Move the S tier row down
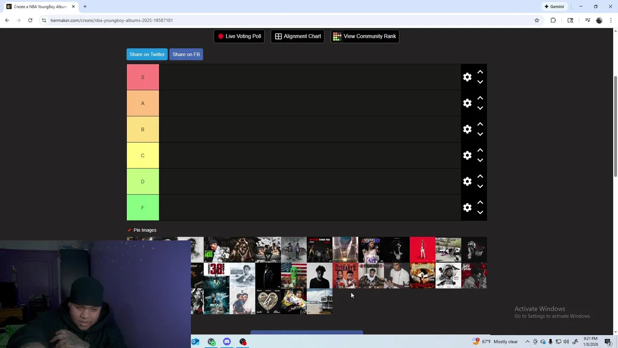 [480, 82]
